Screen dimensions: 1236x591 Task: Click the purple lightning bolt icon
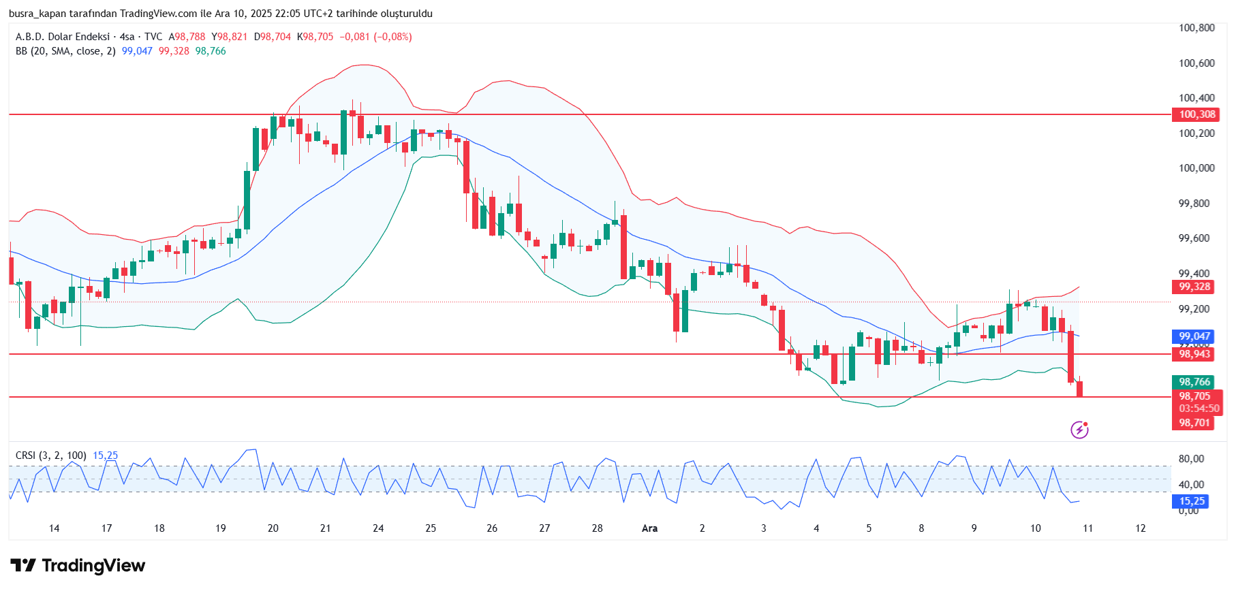click(x=1079, y=430)
